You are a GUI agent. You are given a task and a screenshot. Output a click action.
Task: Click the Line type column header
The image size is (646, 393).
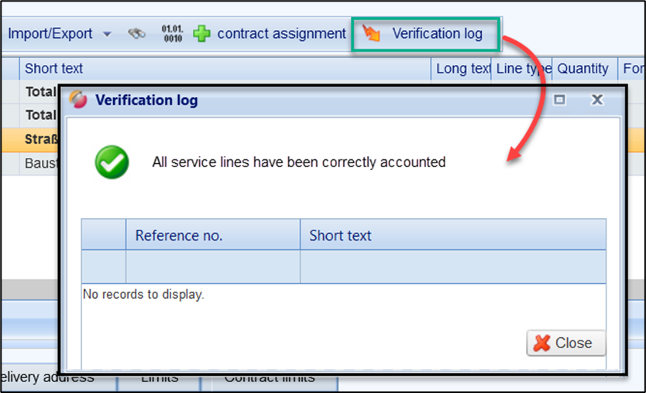click(523, 69)
